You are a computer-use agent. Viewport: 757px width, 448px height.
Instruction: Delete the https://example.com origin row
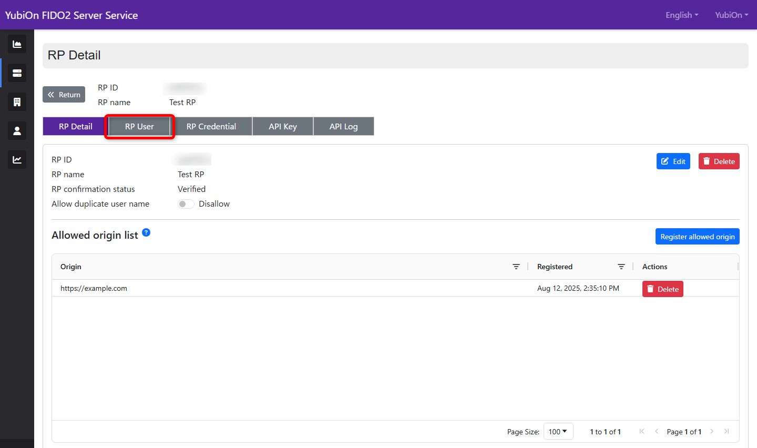pos(662,289)
